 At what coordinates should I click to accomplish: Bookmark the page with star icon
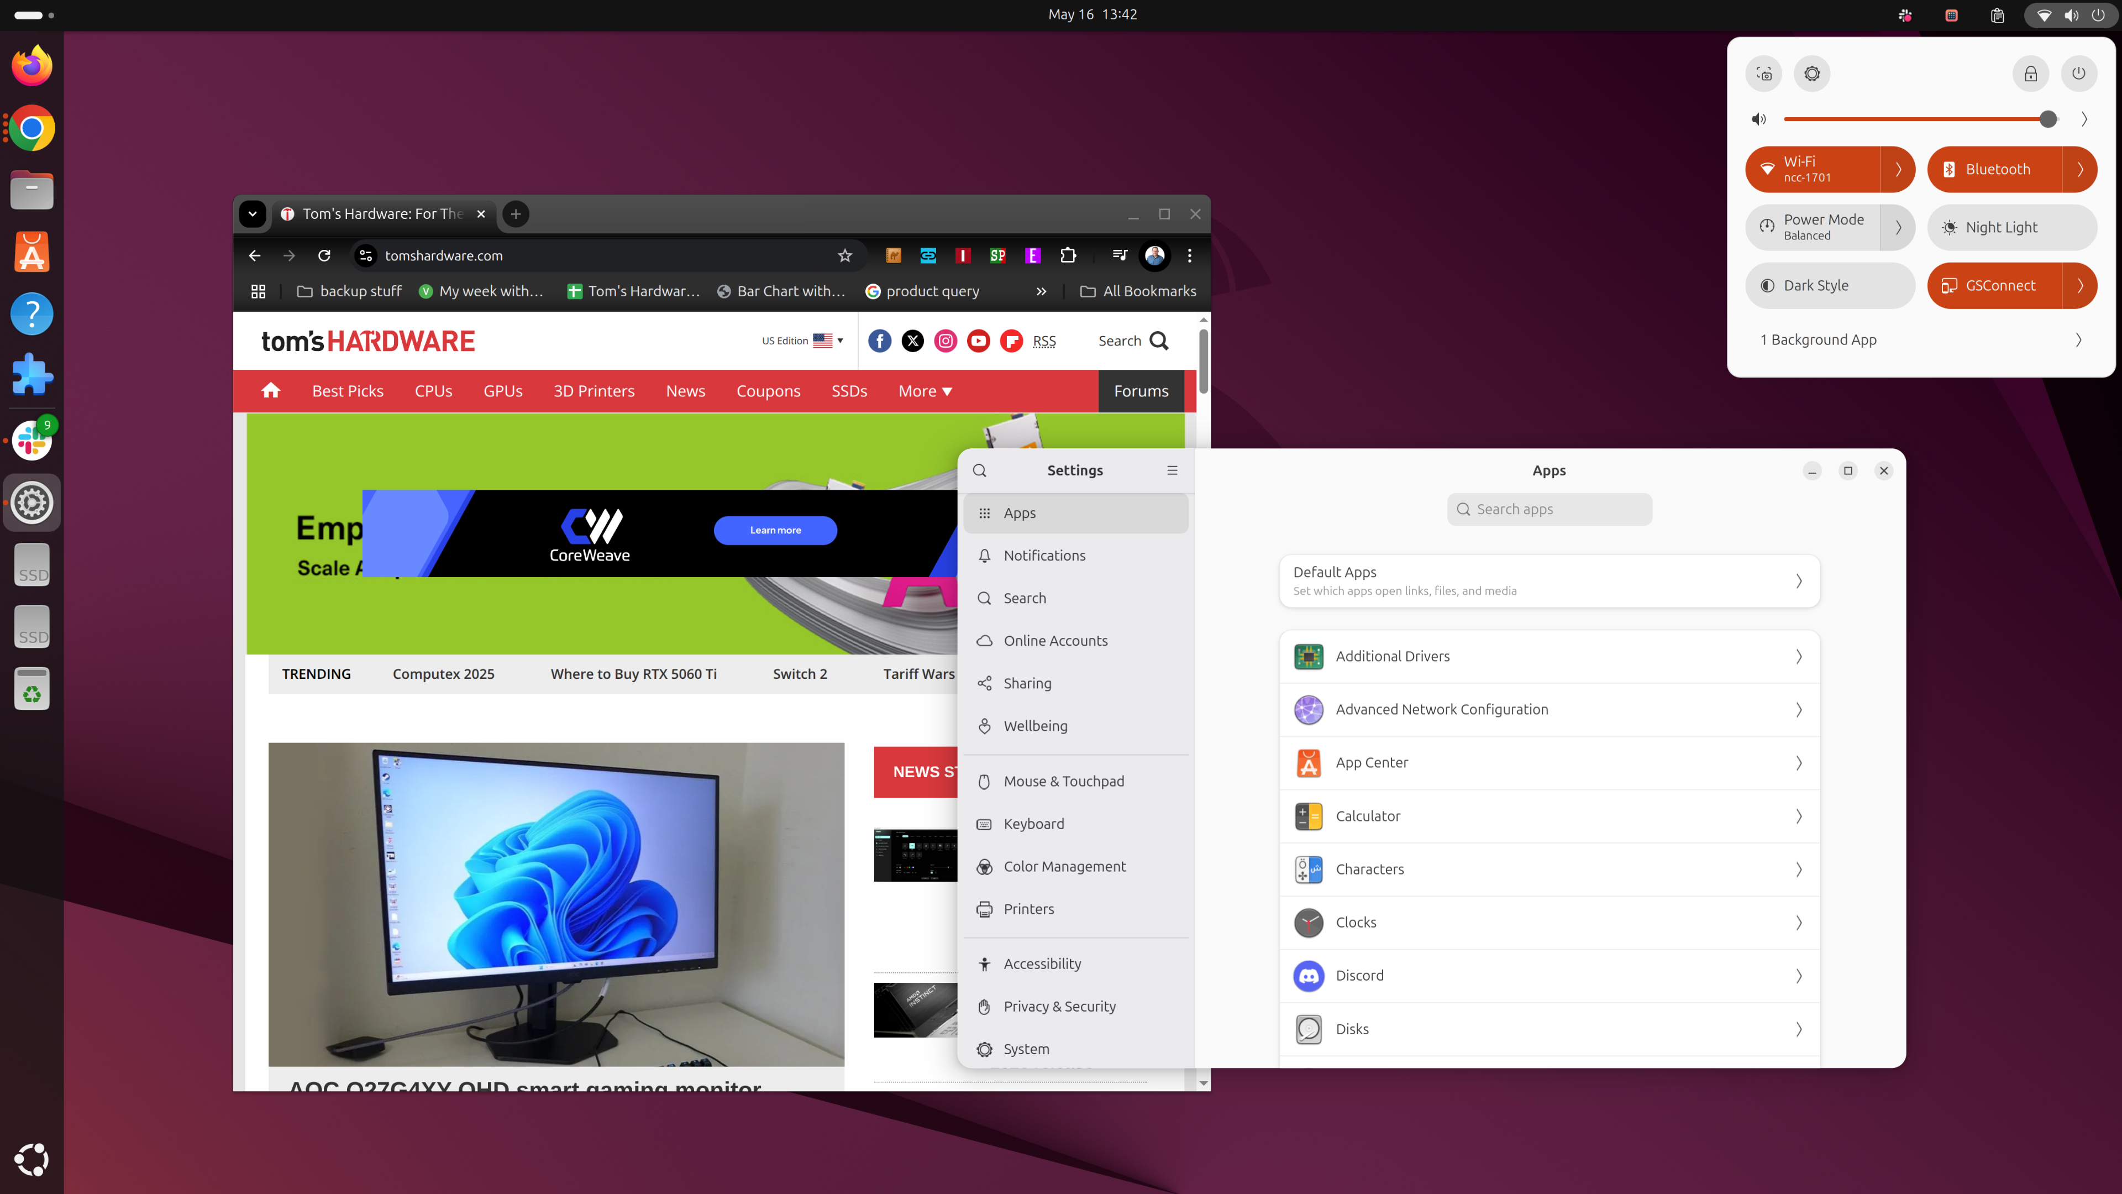(844, 255)
